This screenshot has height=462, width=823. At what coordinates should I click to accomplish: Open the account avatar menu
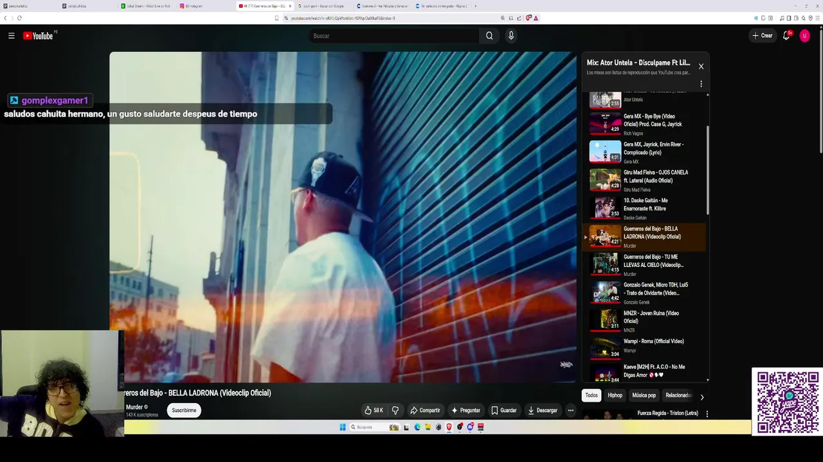(x=804, y=36)
